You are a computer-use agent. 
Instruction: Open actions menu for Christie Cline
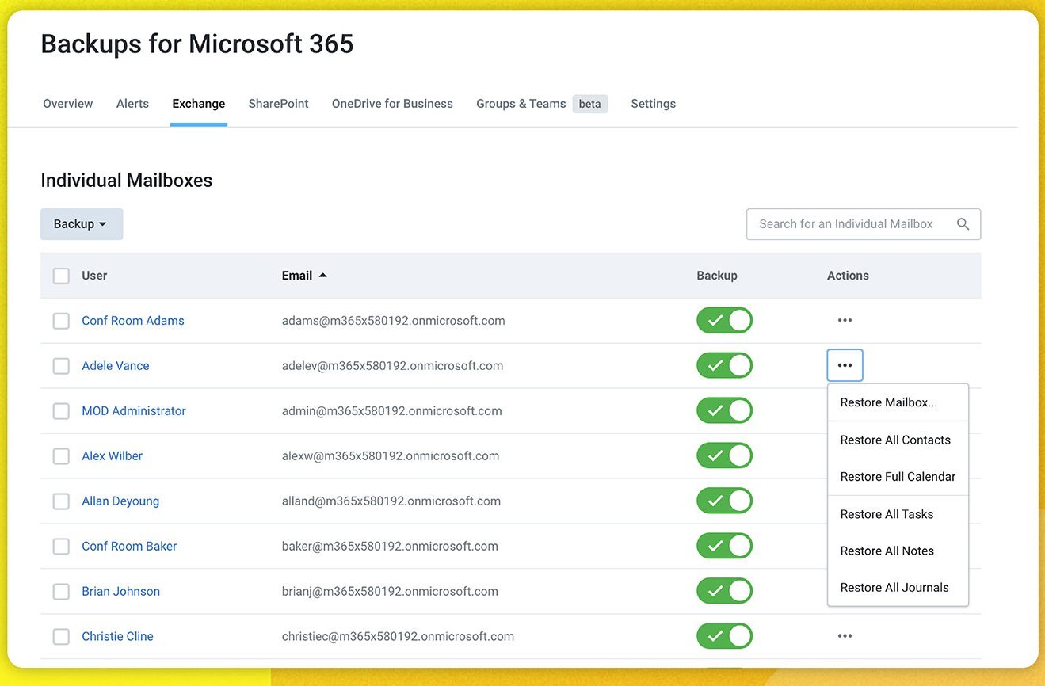pyautogui.click(x=845, y=636)
